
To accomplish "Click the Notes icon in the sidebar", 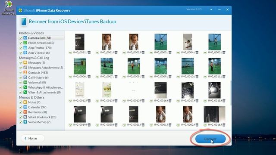I will coord(25,102).
